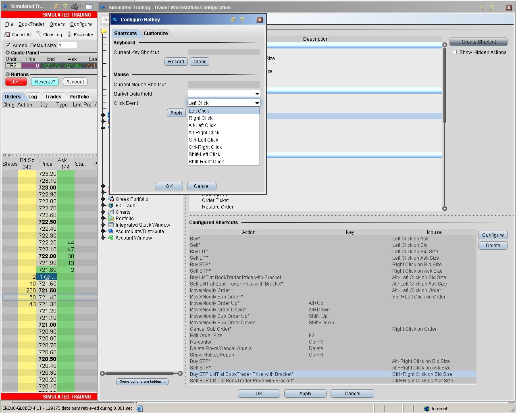Click the Create Shortcut button
The width and height of the screenshot is (516, 413).
[479, 42]
